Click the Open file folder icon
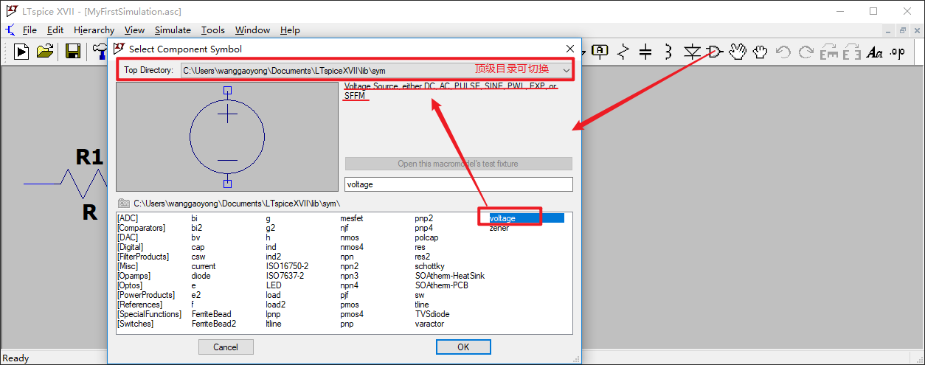 [46, 51]
